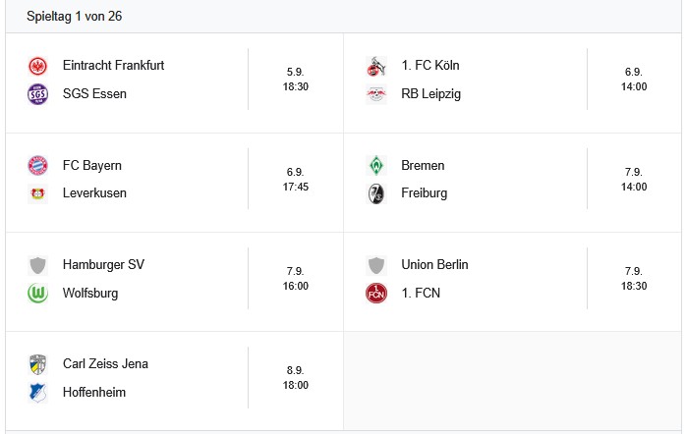Open the Union Berlin team name
The image size is (686, 434).
click(434, 265)
